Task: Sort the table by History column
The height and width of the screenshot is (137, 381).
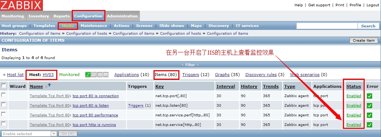Action: [x=249, y=86]
